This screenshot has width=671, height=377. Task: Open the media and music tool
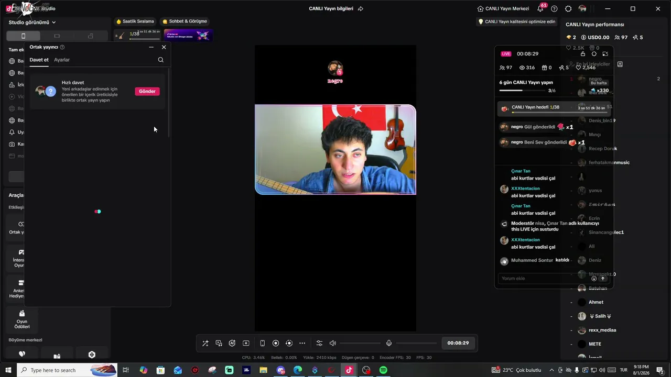point(219,343)
